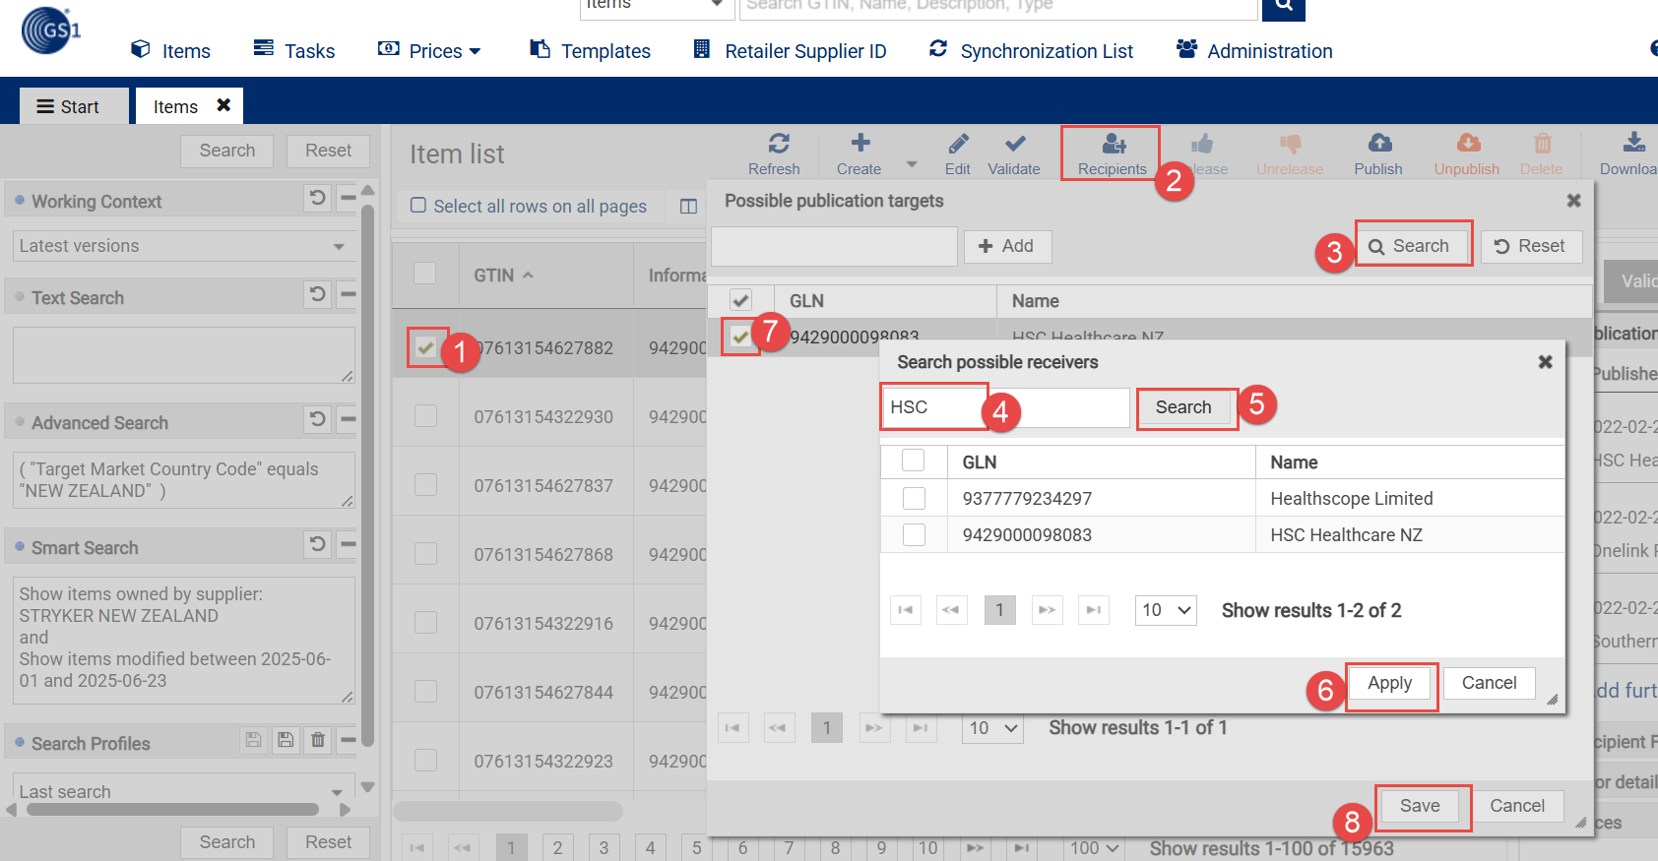Reset the Text Search section
1658x861 pixels.
pos(317,293)
